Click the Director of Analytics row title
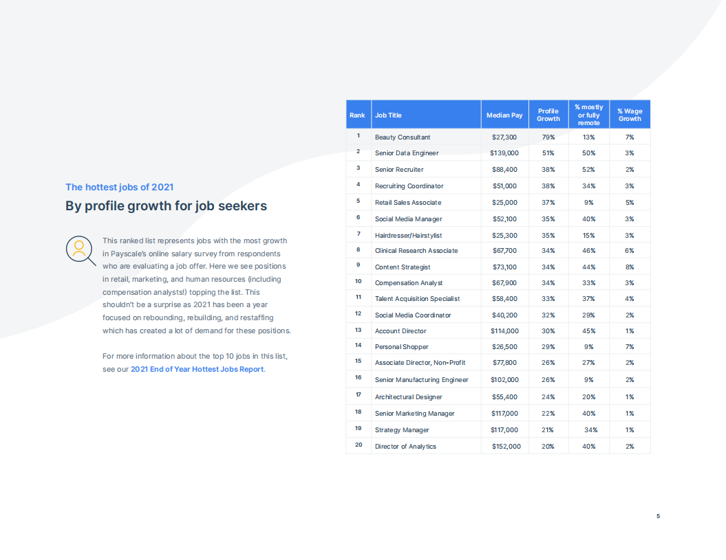Screen dimensions: 726x560 click(x=405, y=447)
